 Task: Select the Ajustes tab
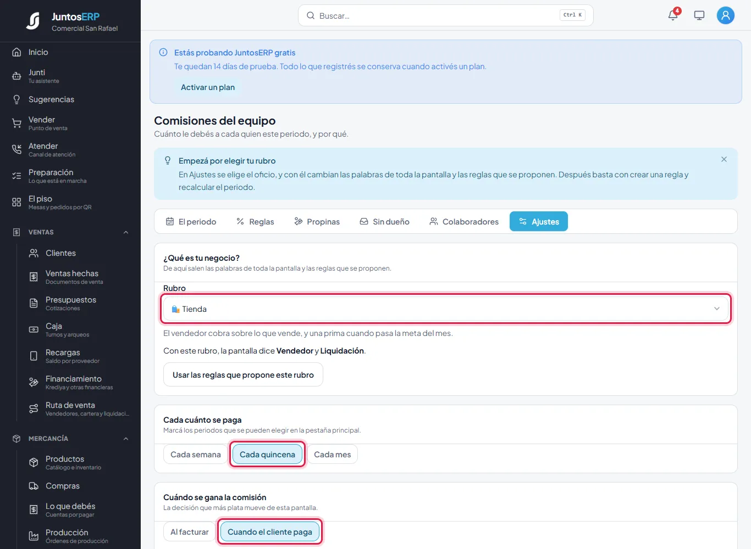point(539,222)
